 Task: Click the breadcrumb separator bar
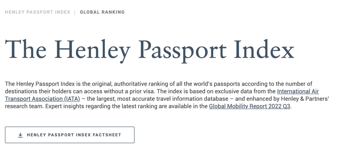click(x=75, y=12)
